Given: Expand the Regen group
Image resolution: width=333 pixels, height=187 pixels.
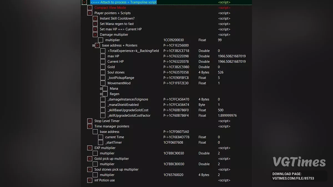Looking at the screenshot, I should [x=101, y=94].
